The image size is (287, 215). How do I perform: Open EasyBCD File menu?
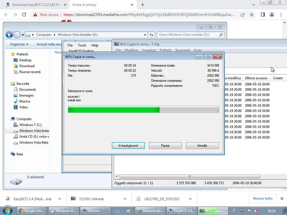70,45
